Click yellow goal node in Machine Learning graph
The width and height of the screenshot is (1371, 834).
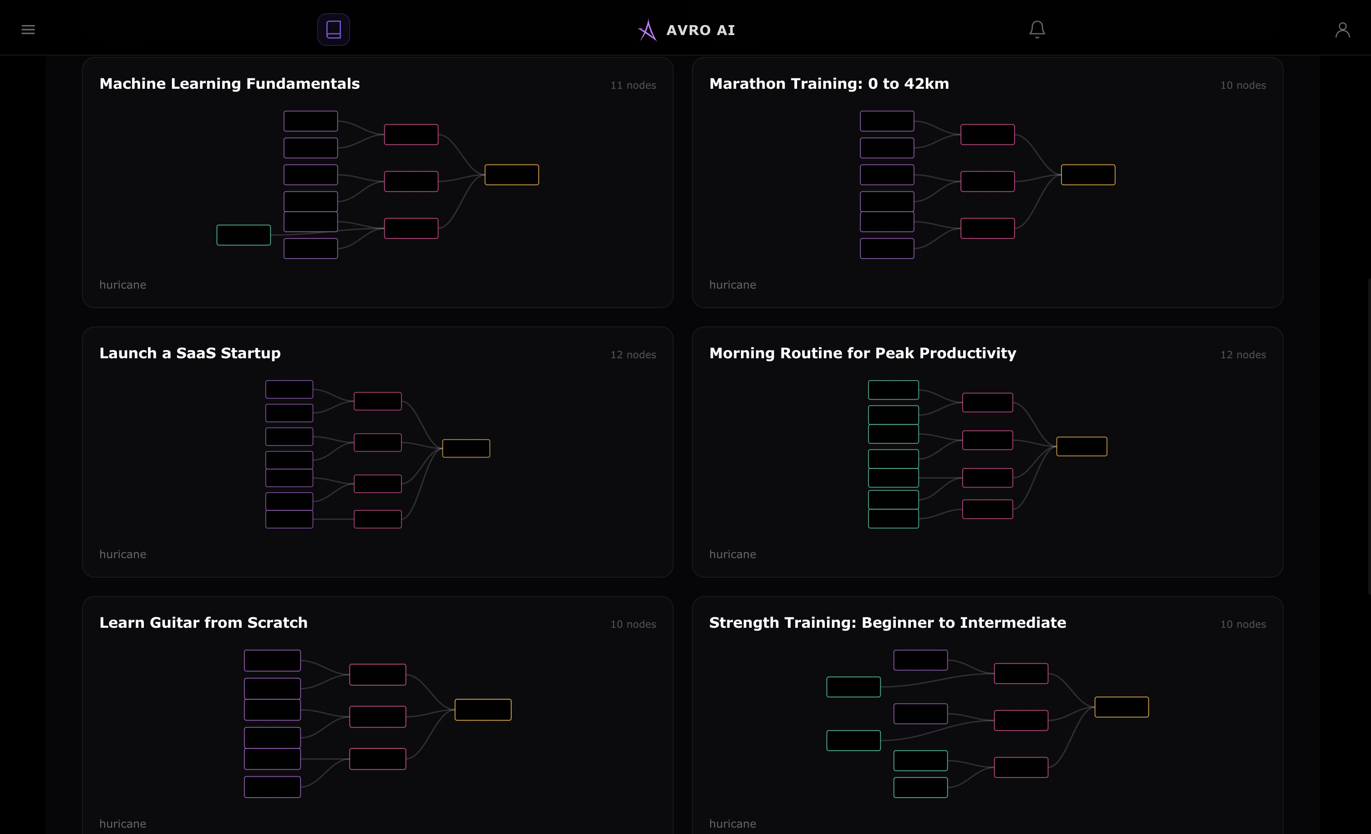511,175
